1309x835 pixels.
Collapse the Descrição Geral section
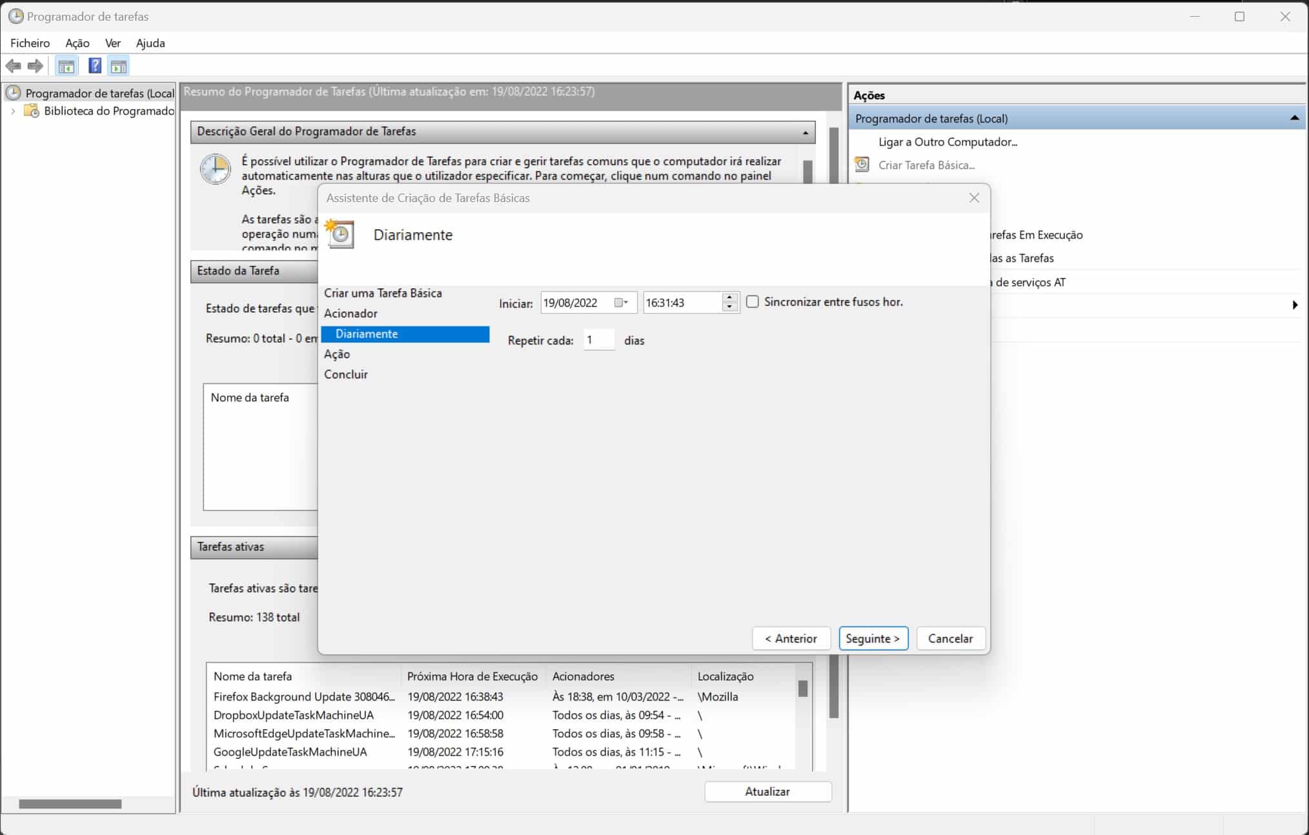[x=805, y=132]
